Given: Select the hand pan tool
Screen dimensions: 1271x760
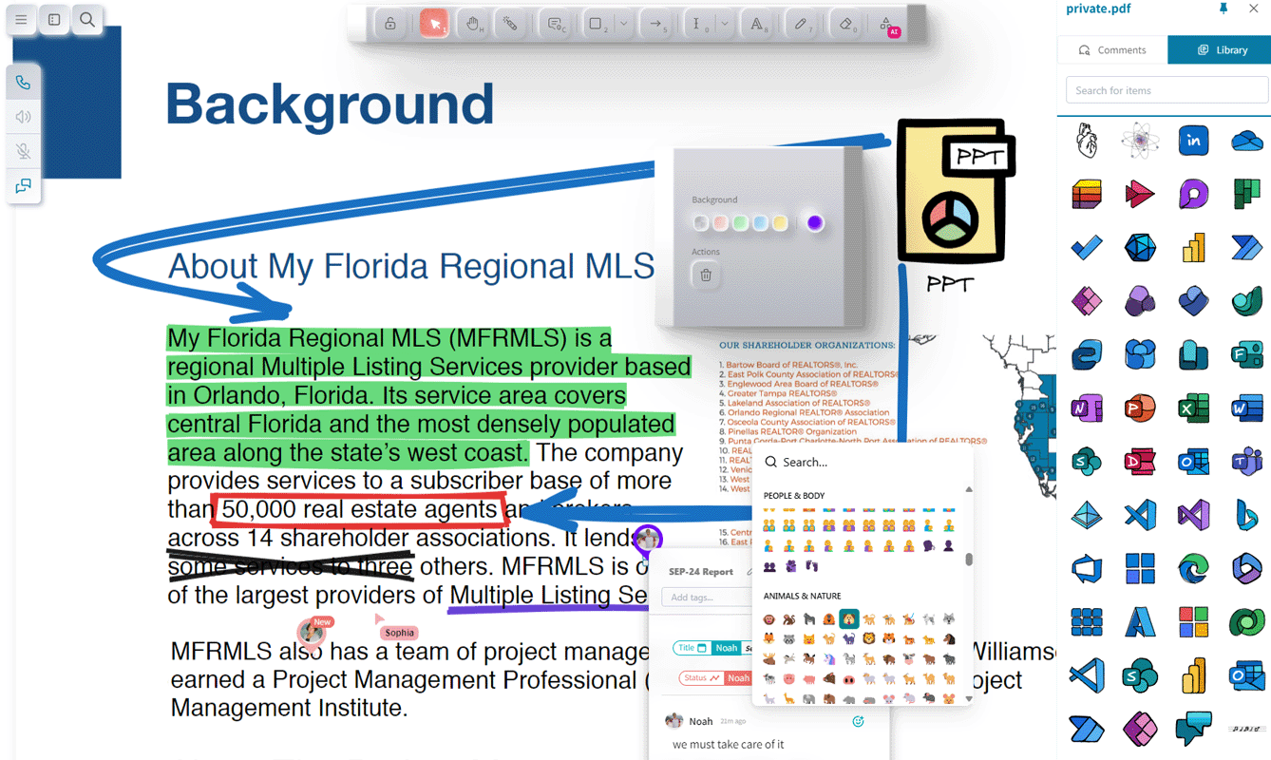Looking at the screenshot, I should coord(472,24).
